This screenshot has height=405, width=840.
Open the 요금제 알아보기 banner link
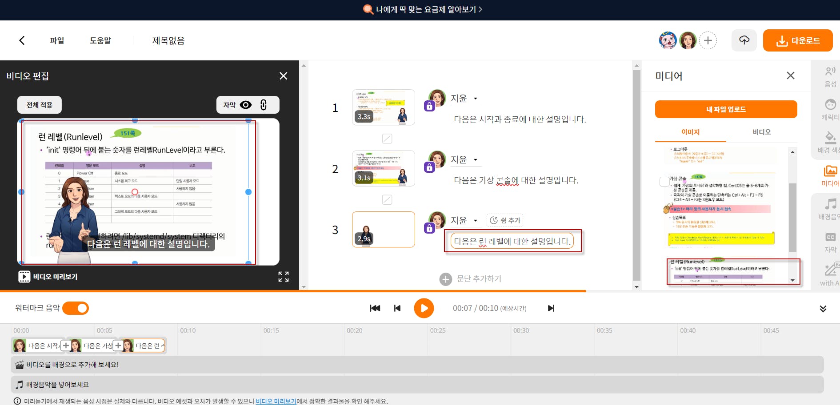point(423,9)
